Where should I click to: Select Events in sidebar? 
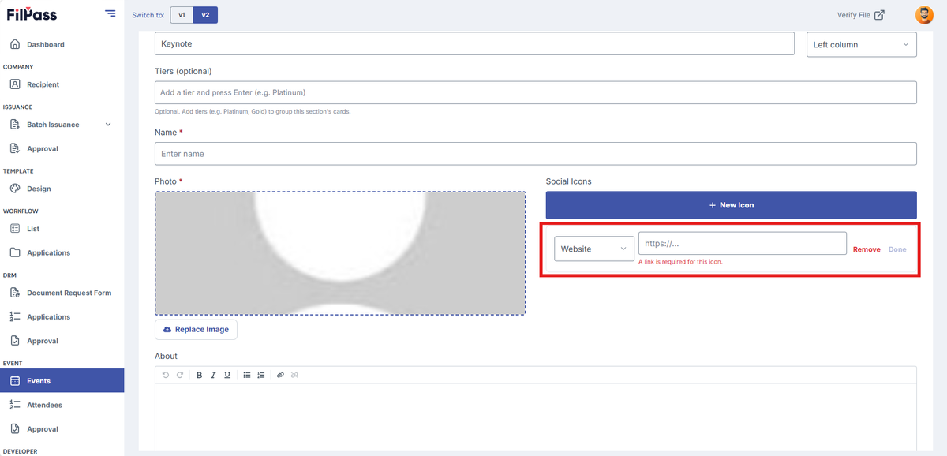(x=62, y=380)
